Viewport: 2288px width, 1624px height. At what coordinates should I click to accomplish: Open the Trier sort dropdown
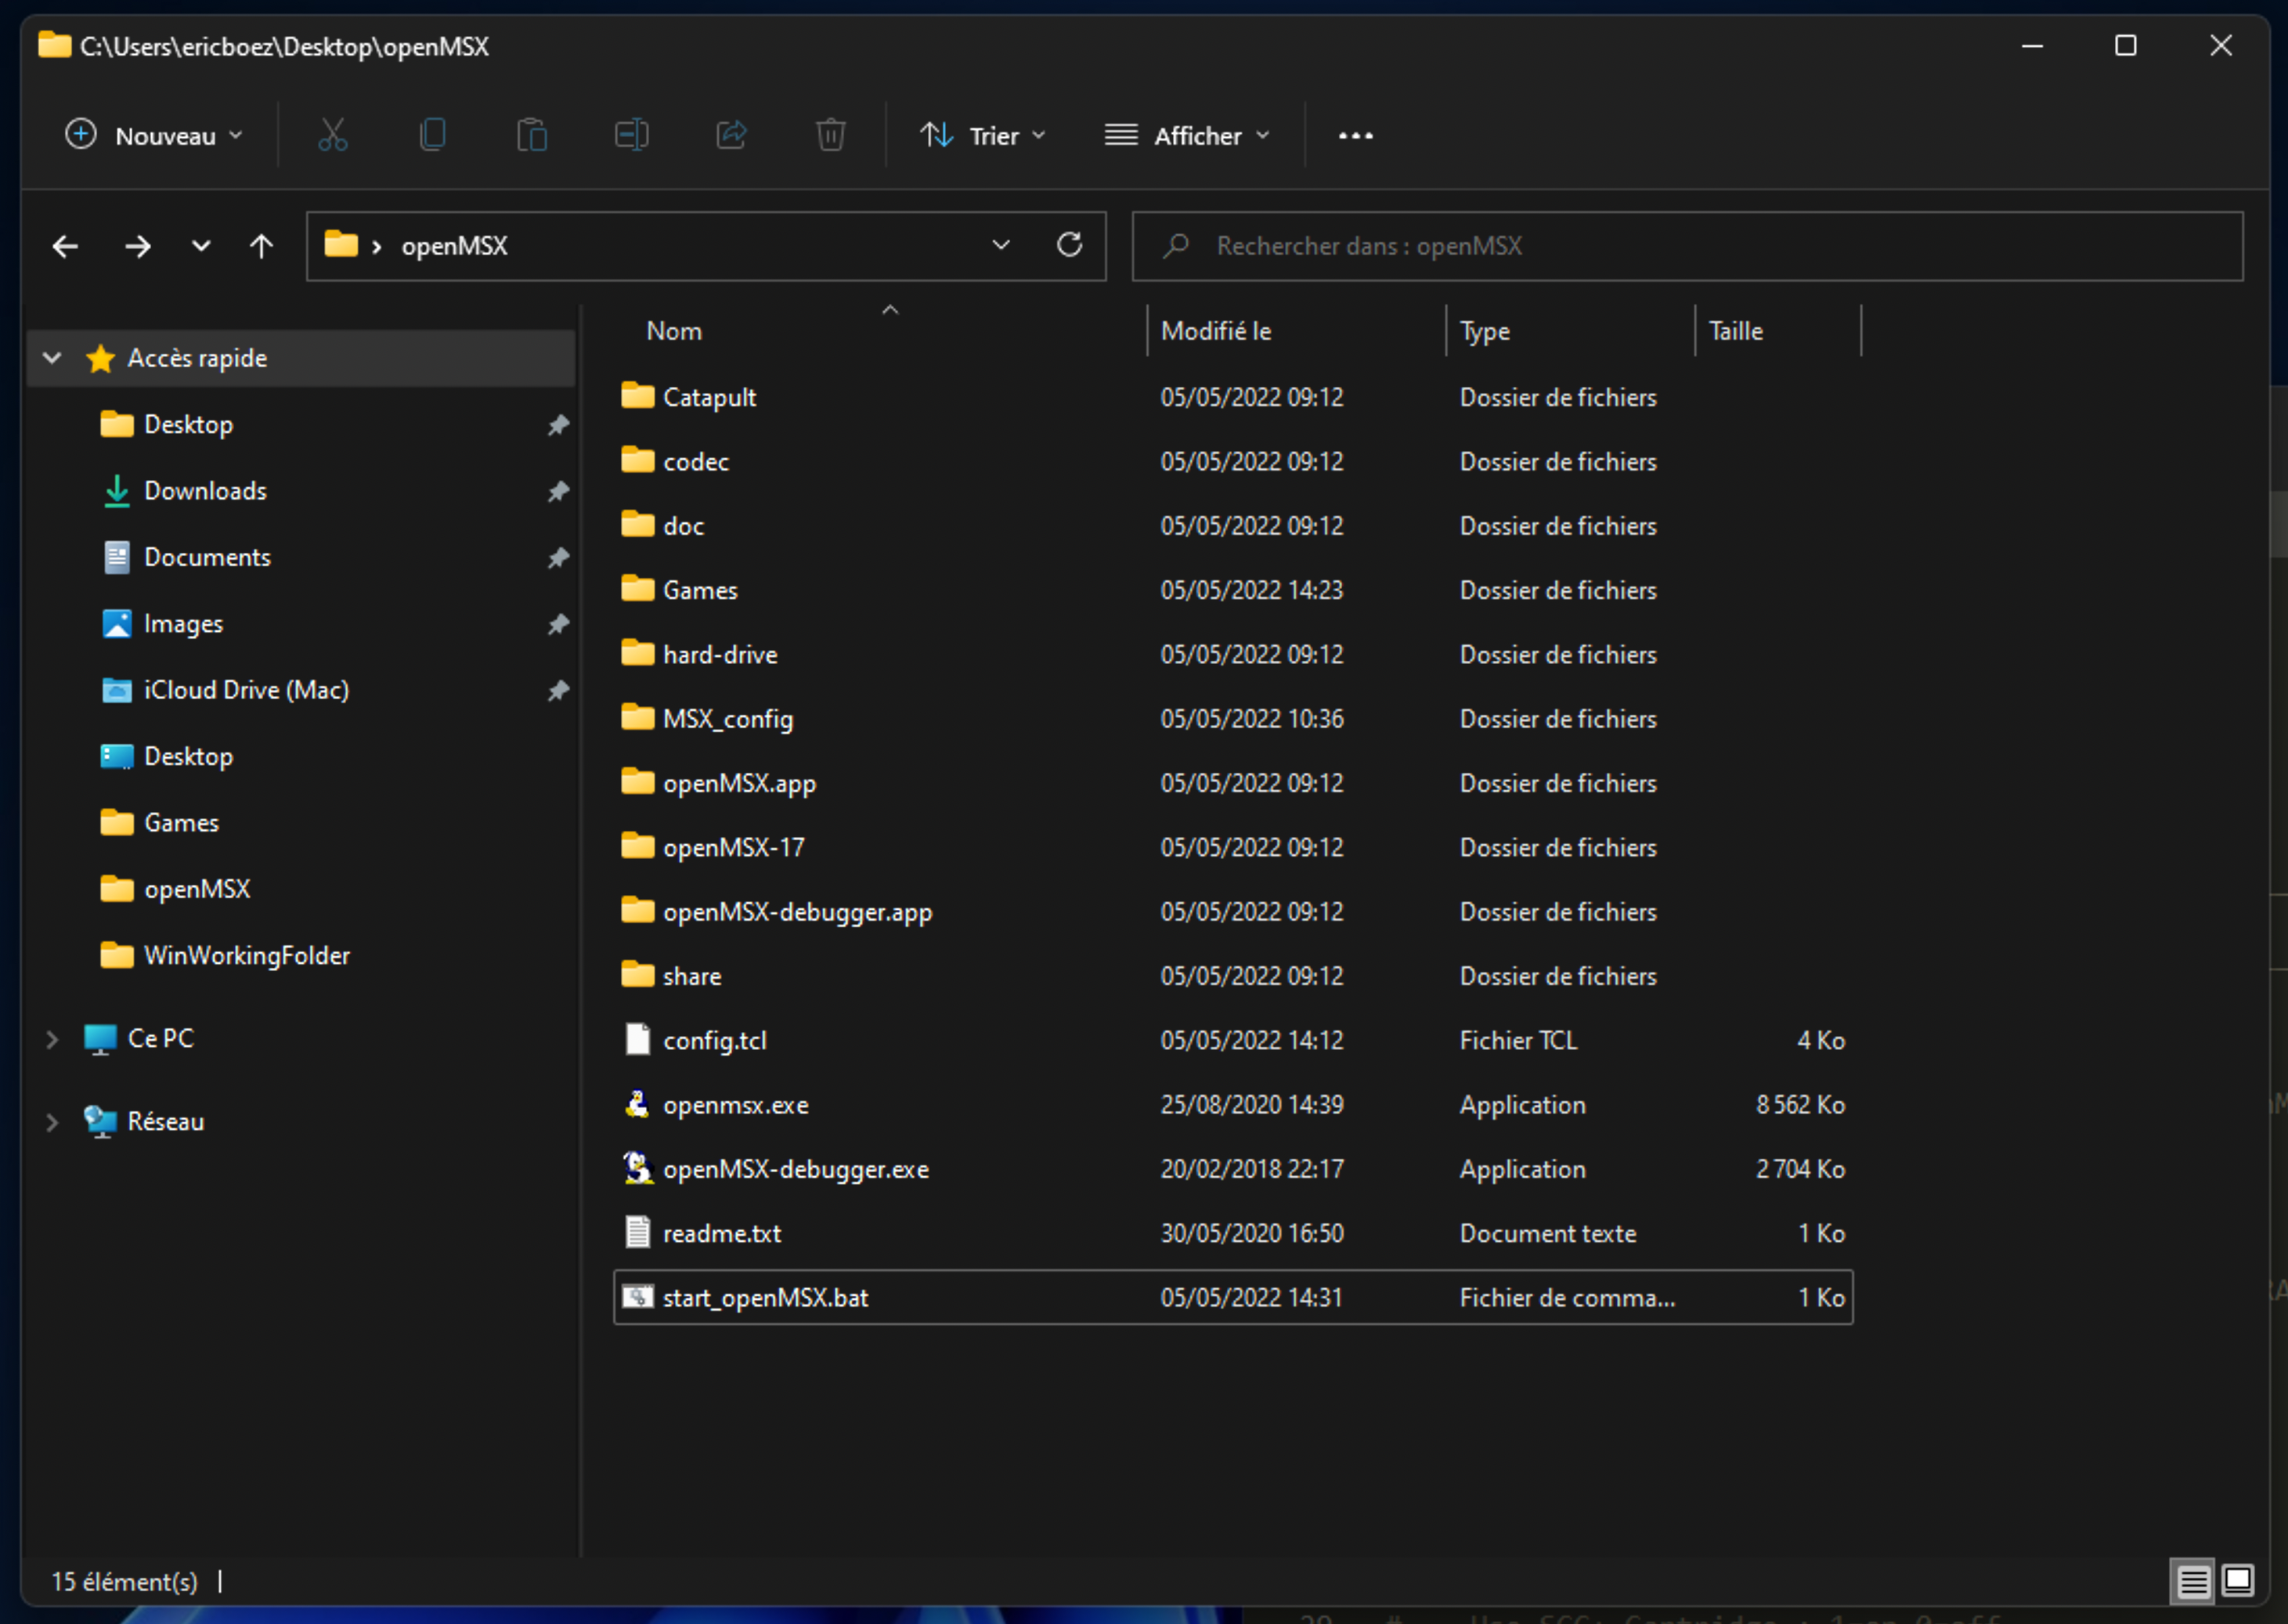coord(983,135)
